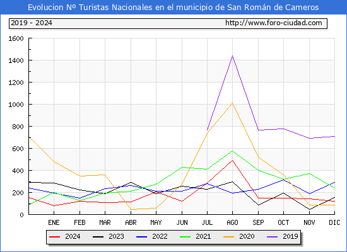Screen dimensions: 347x252
Task: Click the 0 y-axis value
Action: coord(21,215)
